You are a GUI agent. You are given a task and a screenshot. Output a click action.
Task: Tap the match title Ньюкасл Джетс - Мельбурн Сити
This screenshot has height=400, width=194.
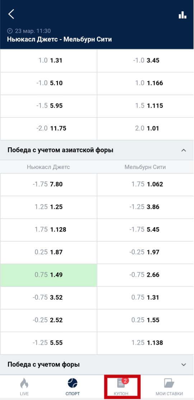[x=60, y=40]
